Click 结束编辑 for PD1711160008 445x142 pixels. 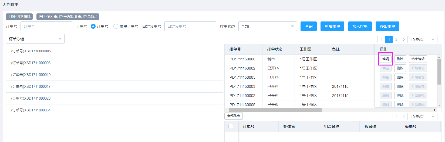418,59
